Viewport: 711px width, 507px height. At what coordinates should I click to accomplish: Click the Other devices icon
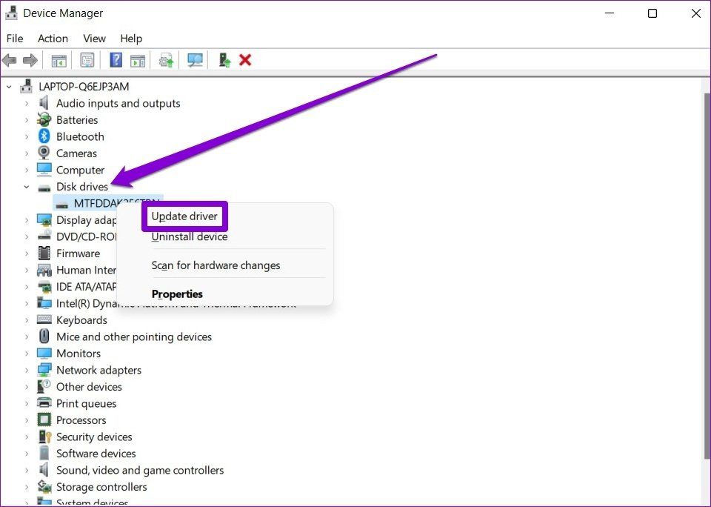44,386
